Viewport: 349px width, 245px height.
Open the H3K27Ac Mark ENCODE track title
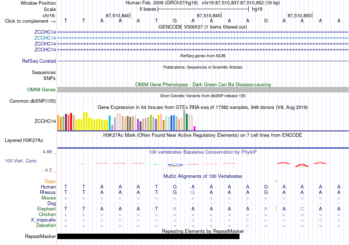coord(203,135)
